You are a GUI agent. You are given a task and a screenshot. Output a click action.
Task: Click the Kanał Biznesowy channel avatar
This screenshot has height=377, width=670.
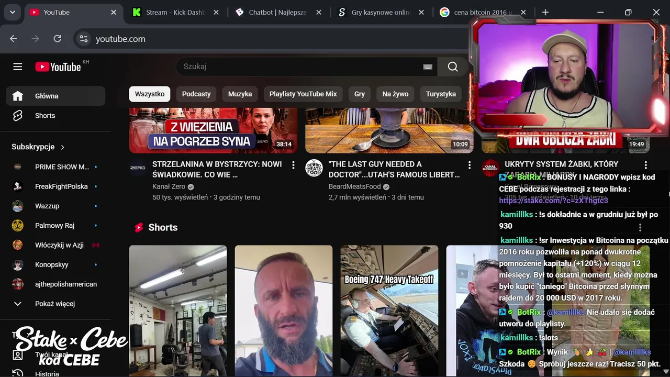pyautogui.click(x=490, y=168)
